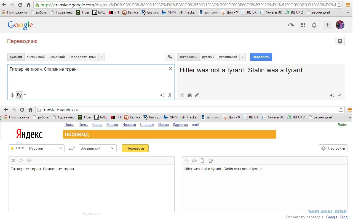Toggle the Yandex AUTO language detection
Viewport: 353px width, 220px height.
18,148
